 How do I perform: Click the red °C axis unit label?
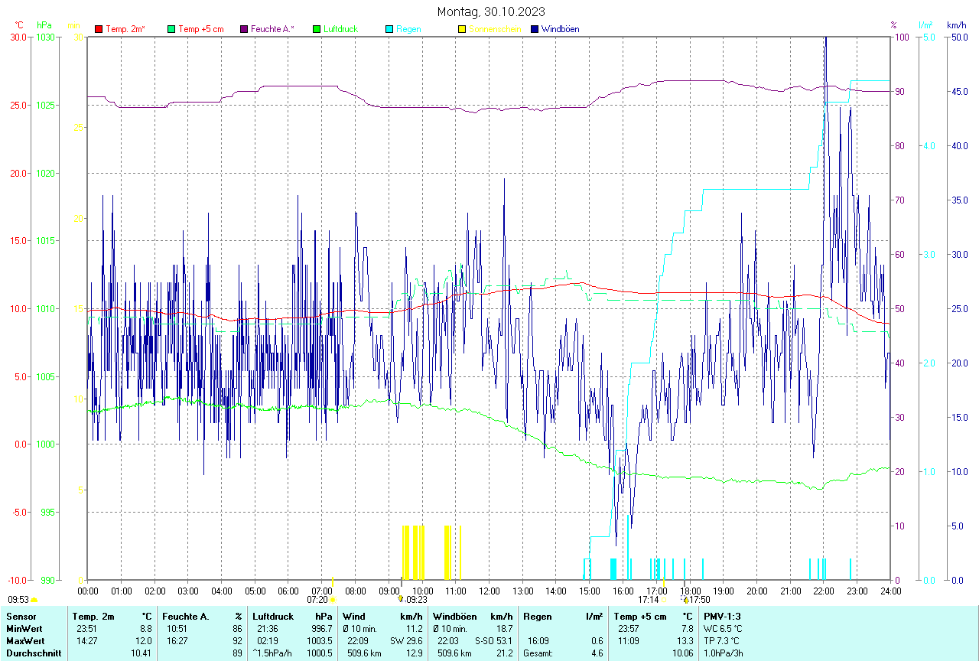(x=19, y=25)
